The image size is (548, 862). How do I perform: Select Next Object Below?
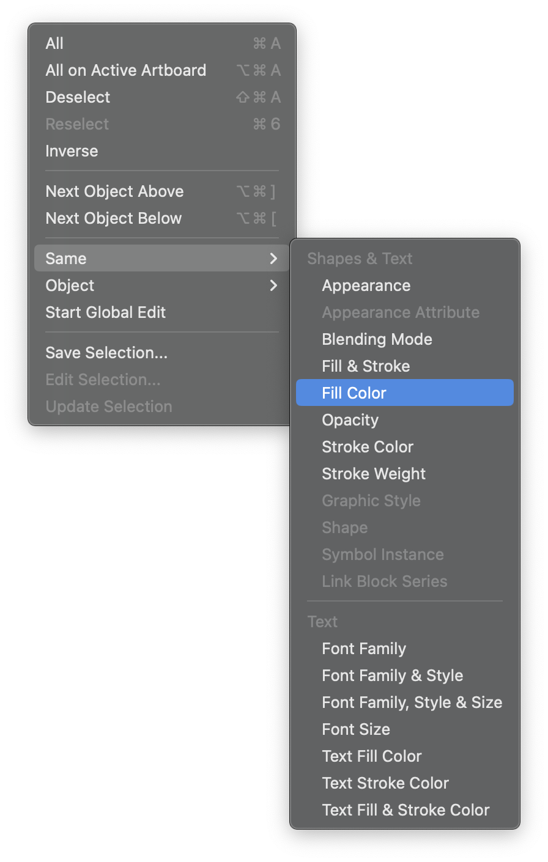tap(113, 218)
